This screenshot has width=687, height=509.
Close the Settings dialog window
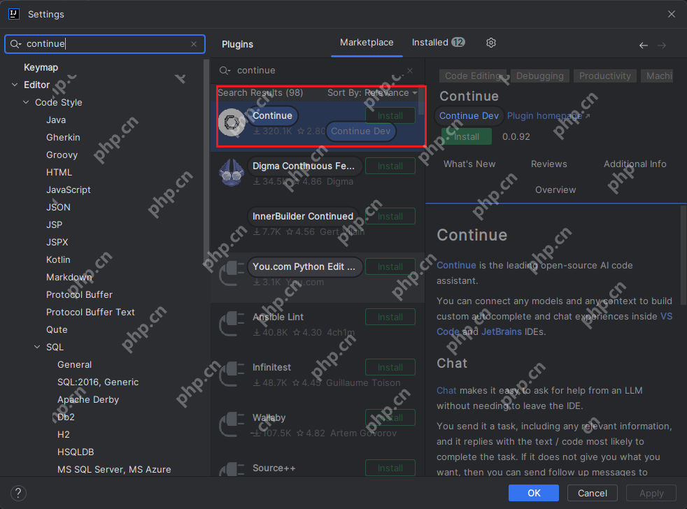[x=671, y=14]
